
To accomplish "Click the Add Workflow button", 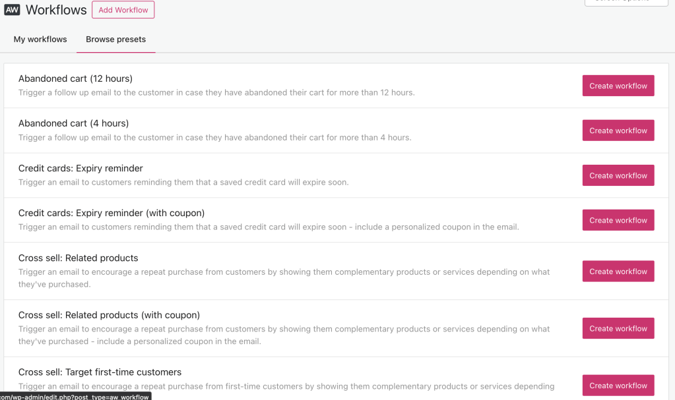I will click(123, 10).
